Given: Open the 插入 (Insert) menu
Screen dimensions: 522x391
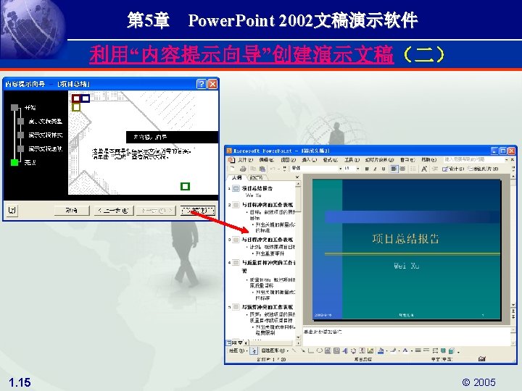Looking at the screenshot, I should tap(310, 160).
